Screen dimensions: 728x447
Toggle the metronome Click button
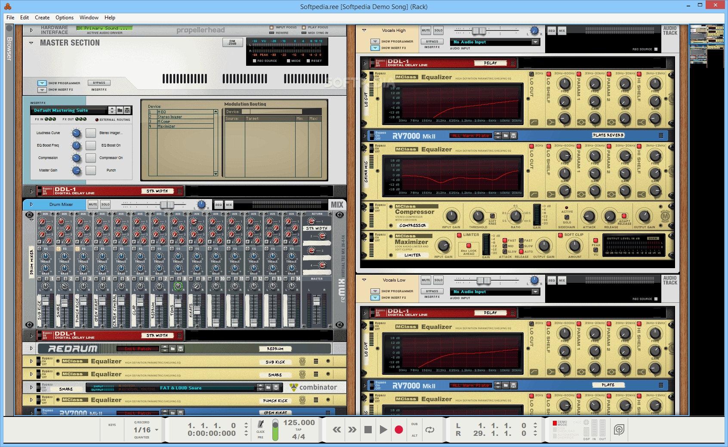click(x=261, y=425)
